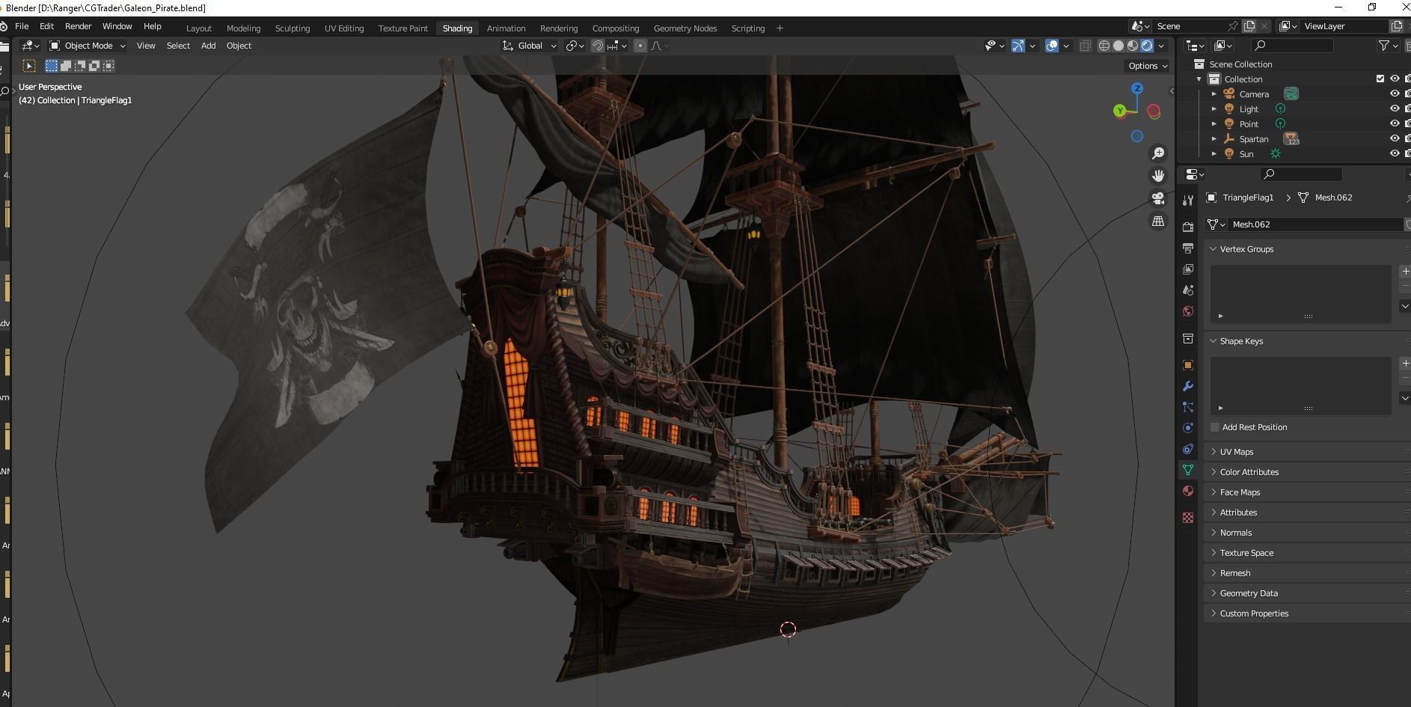Click the Tweak select tool icon
Viewport: 1411px width, 707px height.
[x=29, y=66]
